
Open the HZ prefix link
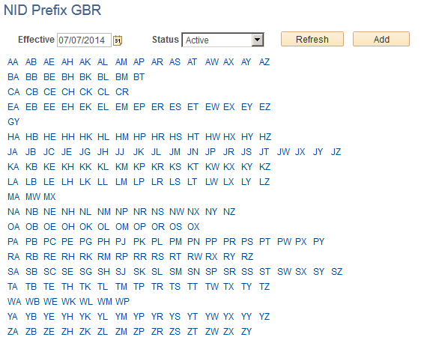(265, 137)
